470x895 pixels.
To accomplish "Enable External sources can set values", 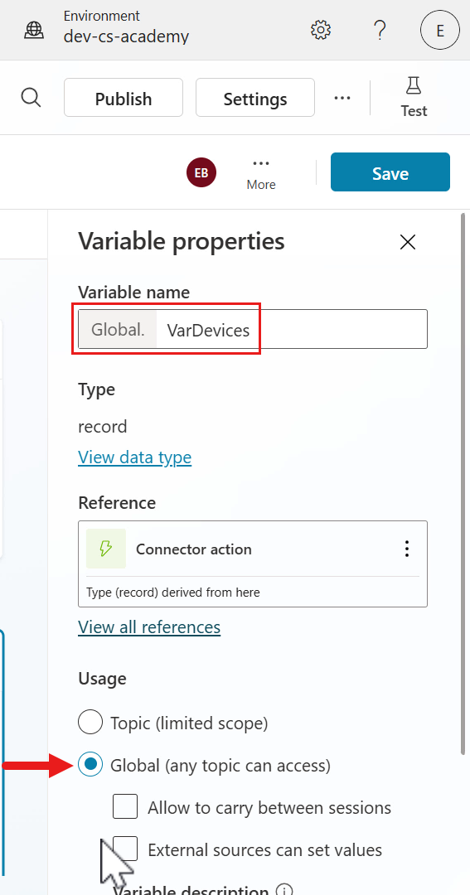I will [125, 849].
